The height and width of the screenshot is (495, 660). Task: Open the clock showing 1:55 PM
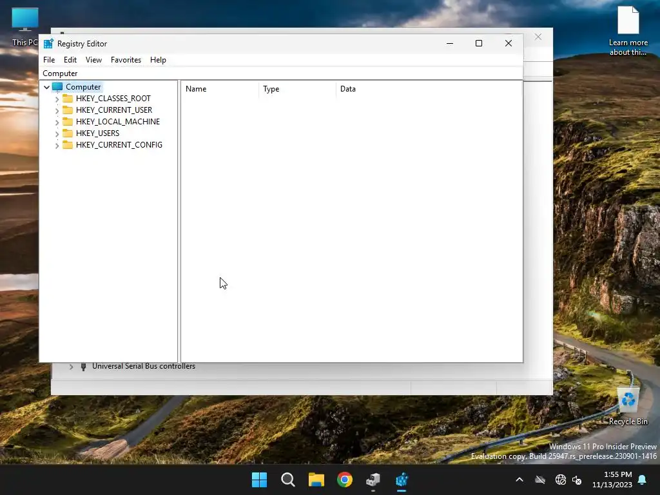pos(612,480)
